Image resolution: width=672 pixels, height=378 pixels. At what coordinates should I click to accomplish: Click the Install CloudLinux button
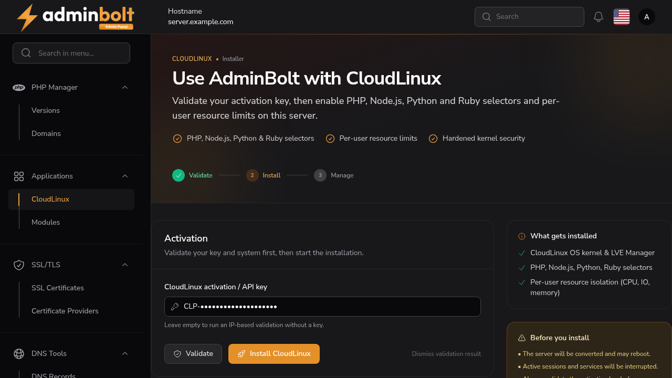[x=274, y=354]
